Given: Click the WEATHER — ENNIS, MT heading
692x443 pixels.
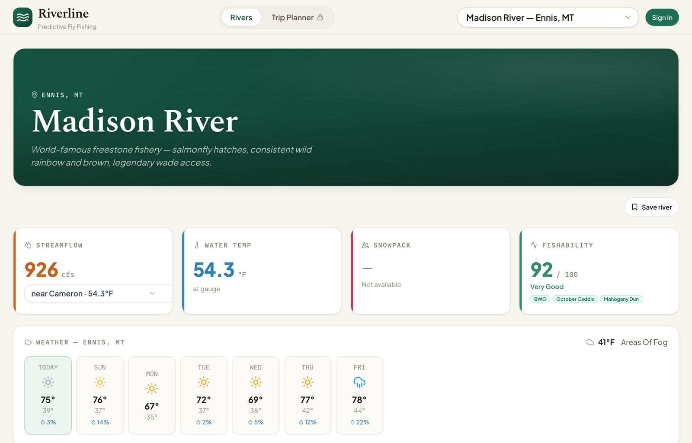Looking at the screenshot, I should [80, 342].
